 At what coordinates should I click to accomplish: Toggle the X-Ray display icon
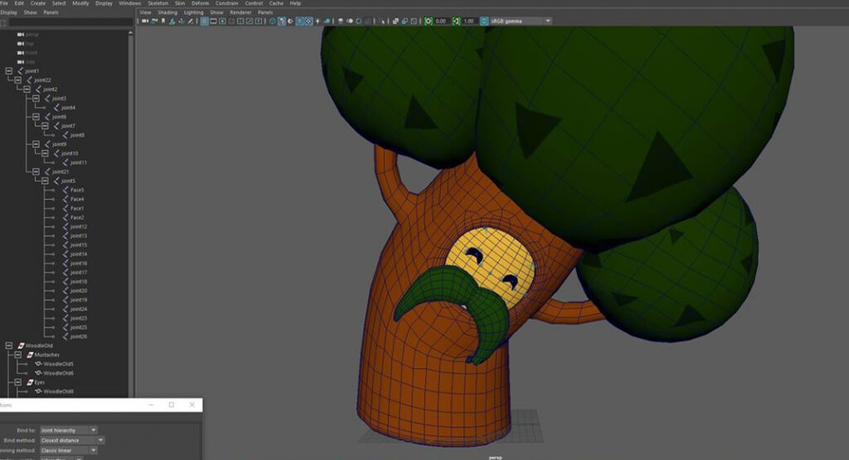pyautogui.click(x=395, y=21)
